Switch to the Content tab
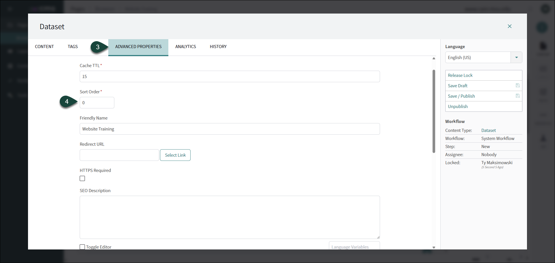This screenshot has height=263, width=555. (x=44, y=47)
